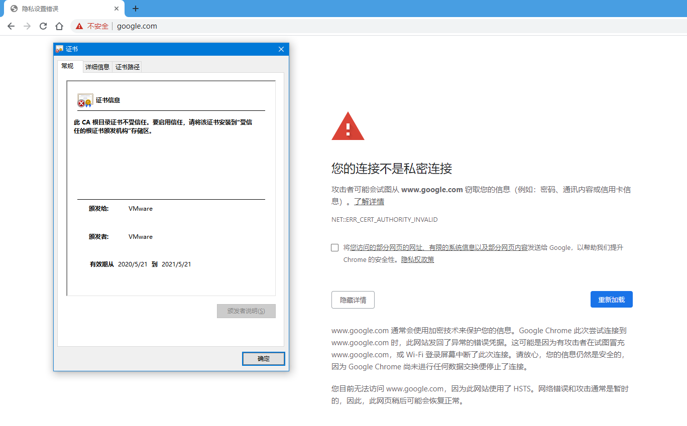Screen dimensions: 687x426
Task: Click the 确定 button in certificate dialog
Action: tap(264, 359)
